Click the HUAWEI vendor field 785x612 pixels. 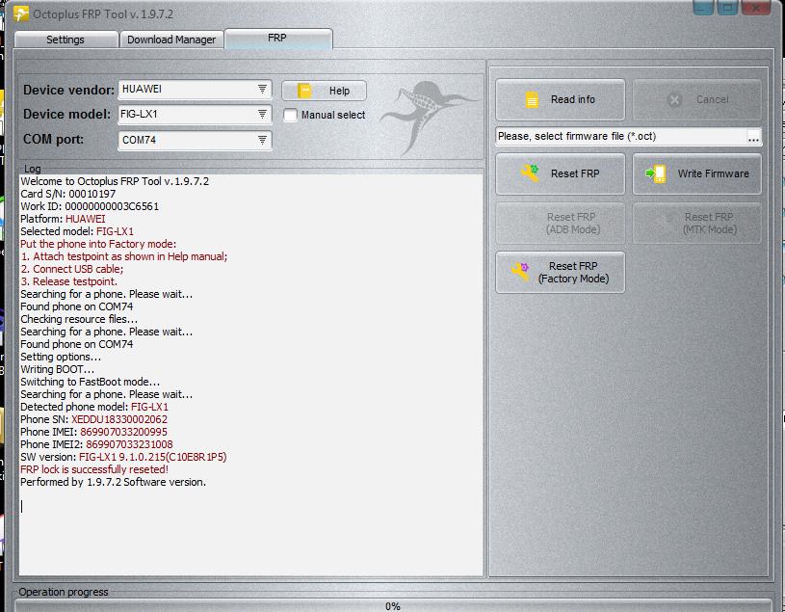(196, 89)
